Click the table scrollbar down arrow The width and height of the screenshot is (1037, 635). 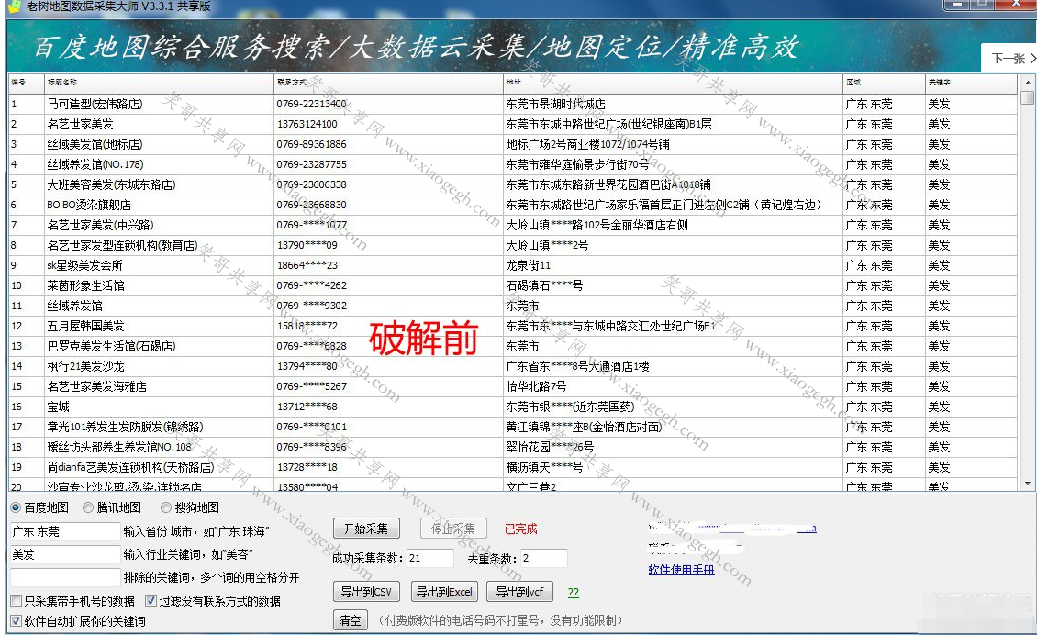(x=1027, y=485)
